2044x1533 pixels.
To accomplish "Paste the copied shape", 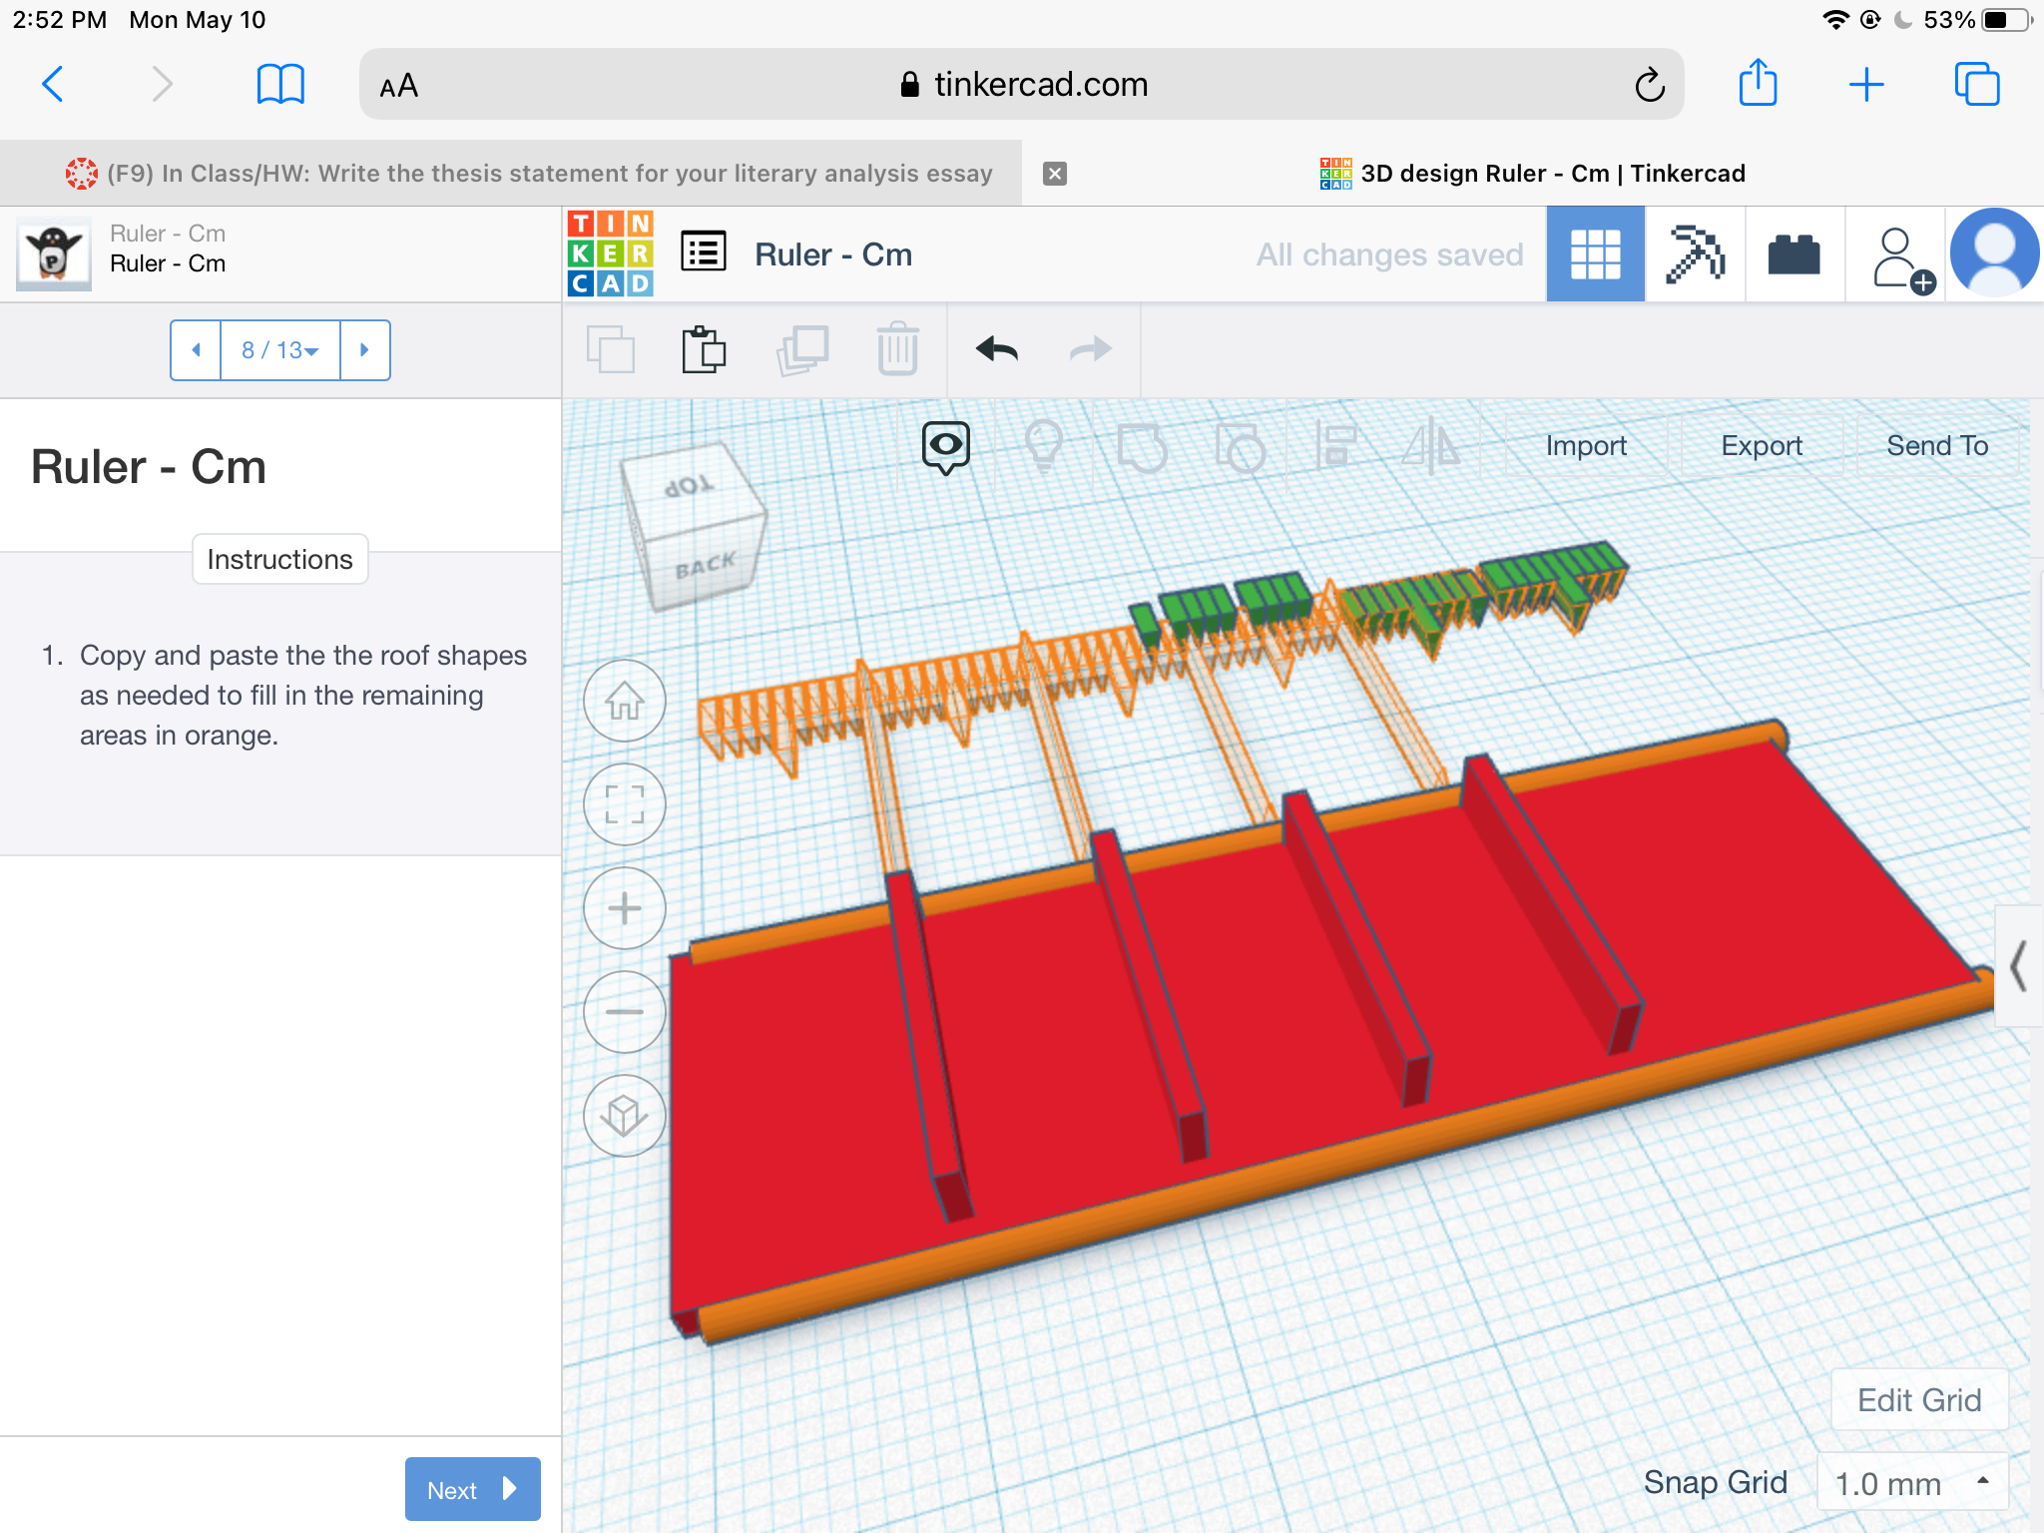I will pos(704,349).
